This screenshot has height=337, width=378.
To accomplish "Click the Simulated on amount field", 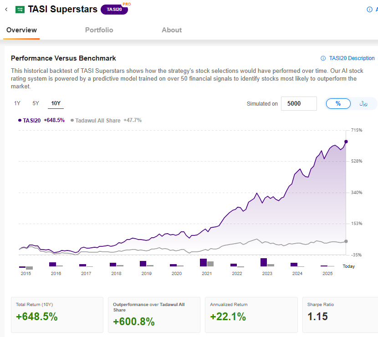I will (x=299, y=104).
